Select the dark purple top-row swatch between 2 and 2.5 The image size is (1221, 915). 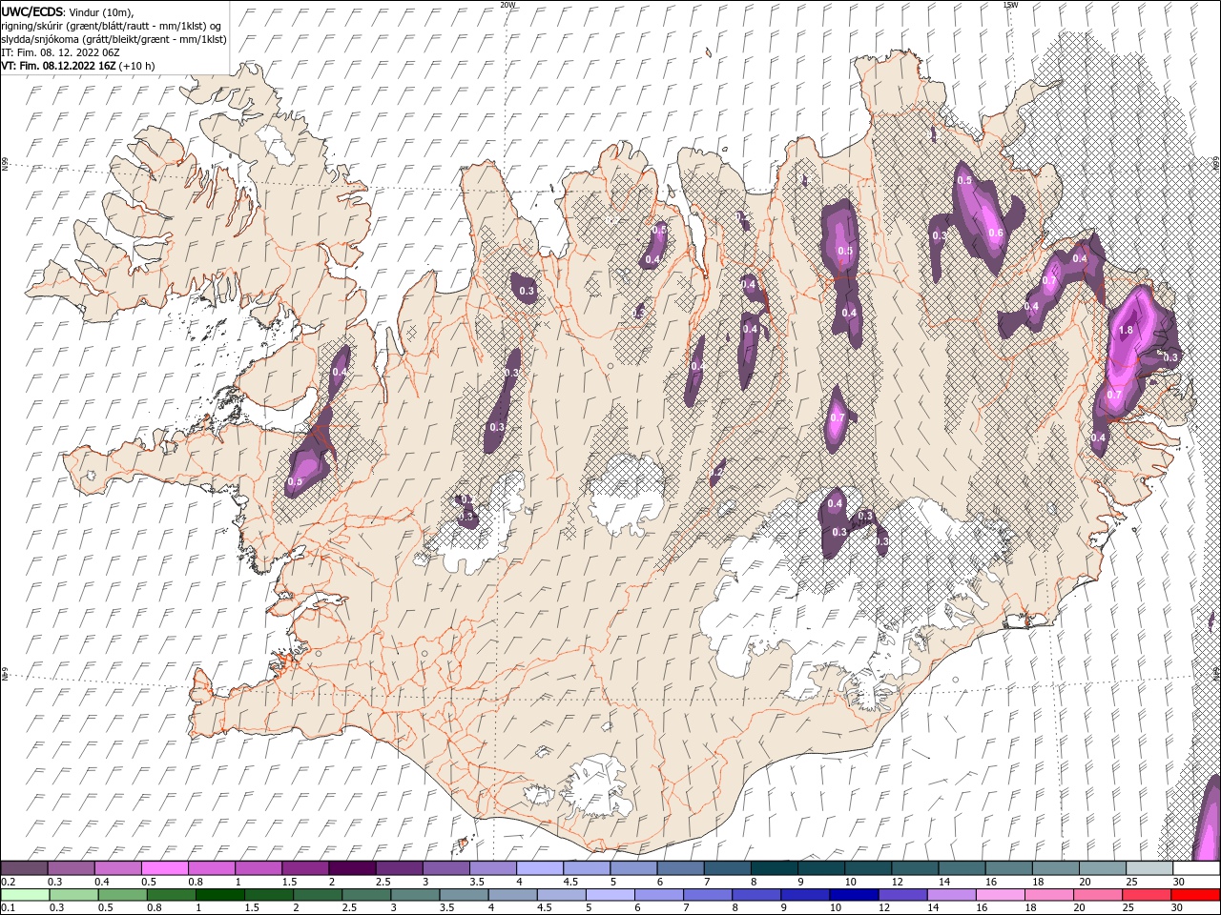352,868
